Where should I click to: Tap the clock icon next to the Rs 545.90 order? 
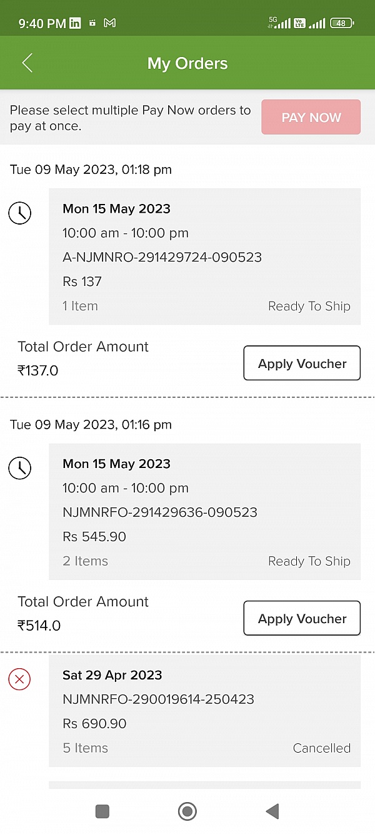click(19, 468)
